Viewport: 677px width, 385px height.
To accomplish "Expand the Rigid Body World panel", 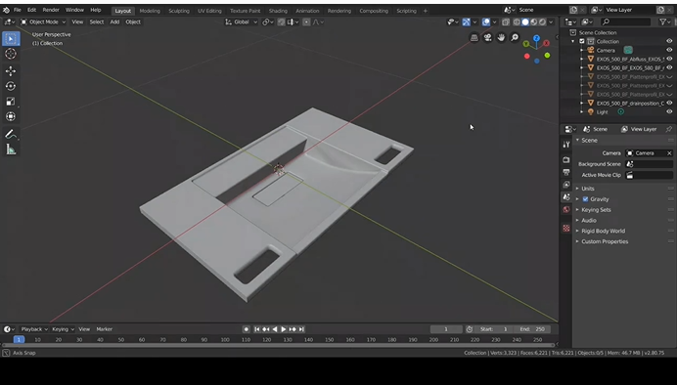I will click(603, 231).
